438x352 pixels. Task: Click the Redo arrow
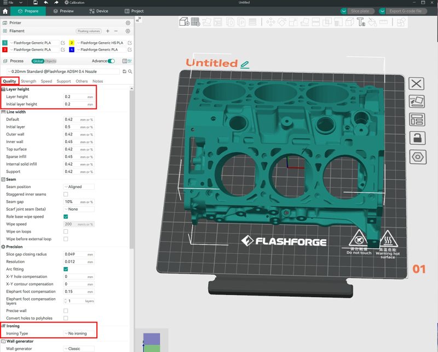pos(56,3)
